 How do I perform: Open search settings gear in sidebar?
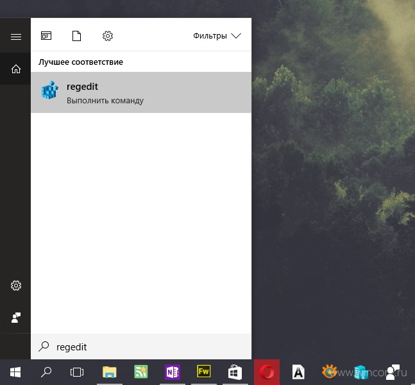[x=16, y=286]
